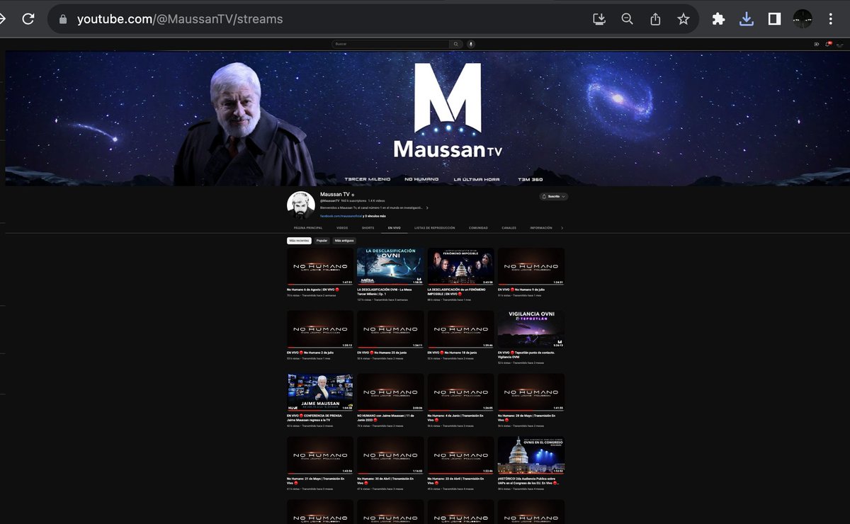This screenshot has height=524, width=850.
Task: Open La Desclasificación OVNI Mesa thumbnail
Action: coord(390,266)
